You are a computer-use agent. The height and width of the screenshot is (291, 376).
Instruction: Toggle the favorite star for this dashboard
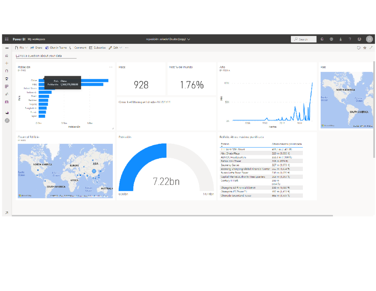[364, 47]
